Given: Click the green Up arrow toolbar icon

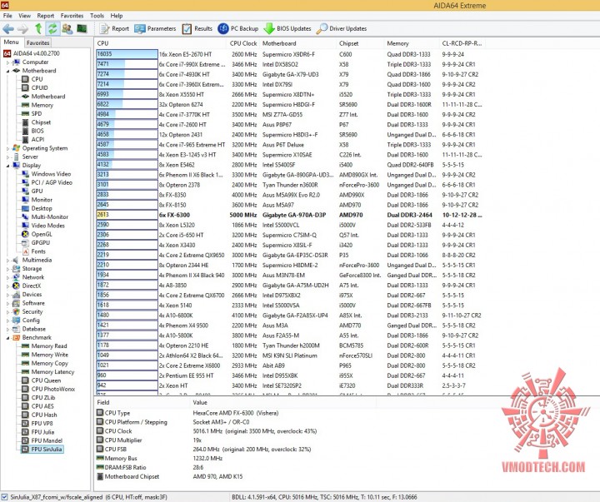Looking at the screenshot, I should tap(37, 28).
